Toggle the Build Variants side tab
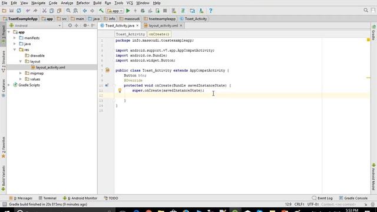Screen dimensions: 377x212 [4, 178]
